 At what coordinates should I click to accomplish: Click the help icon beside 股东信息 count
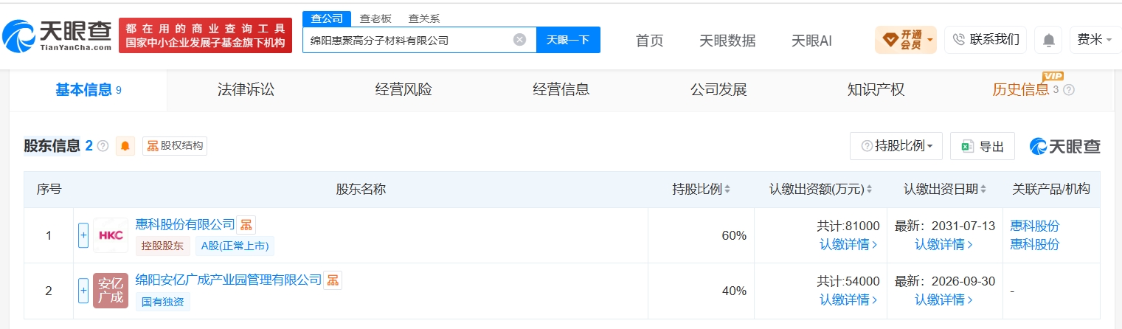point(103,146)
